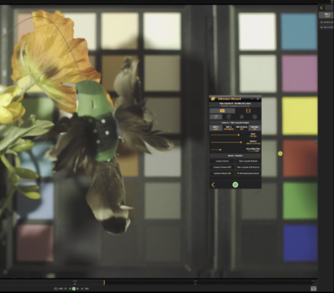The height and width of the screenshot is (293, 334).
Task: Close the XStream Wizard window
Action: [258, 99]
